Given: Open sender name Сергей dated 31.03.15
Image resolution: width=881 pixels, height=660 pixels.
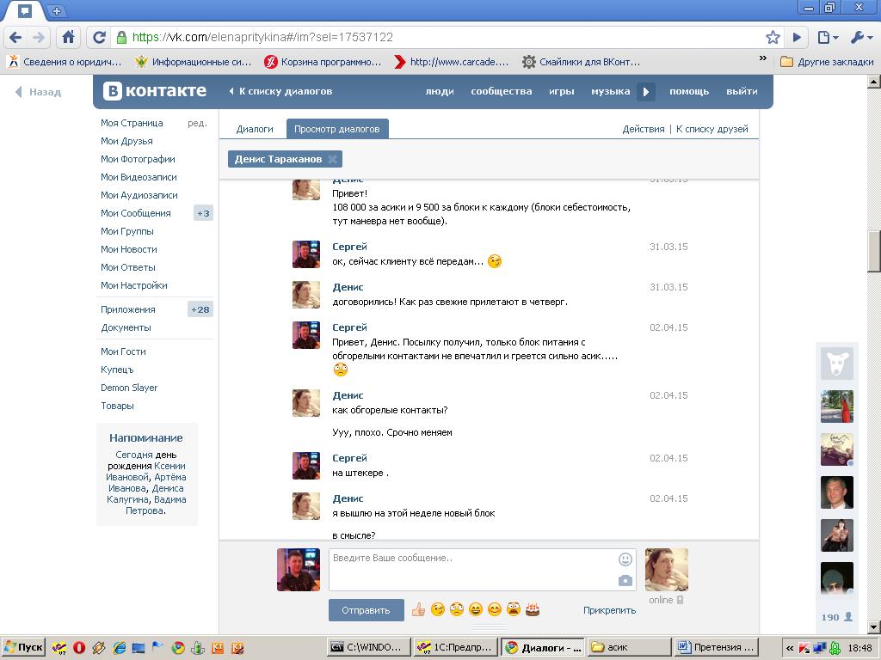Looking at the screenshot, I should pos(349,247).
